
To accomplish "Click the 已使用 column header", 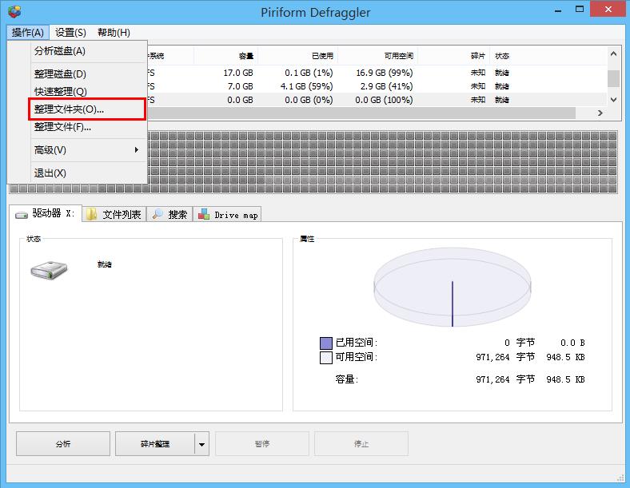I will click(297, 56).
